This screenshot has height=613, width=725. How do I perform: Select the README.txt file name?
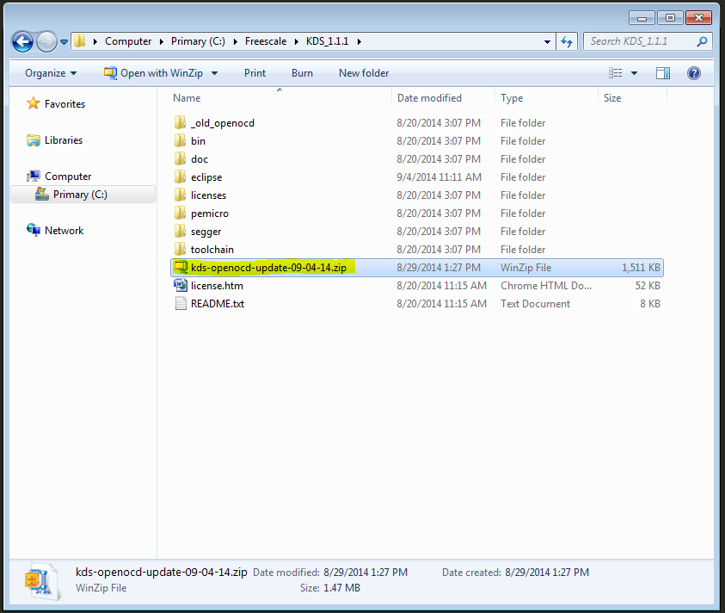point(218,304)
